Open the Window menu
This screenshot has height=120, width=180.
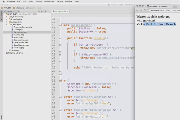[x=69, y=1]
